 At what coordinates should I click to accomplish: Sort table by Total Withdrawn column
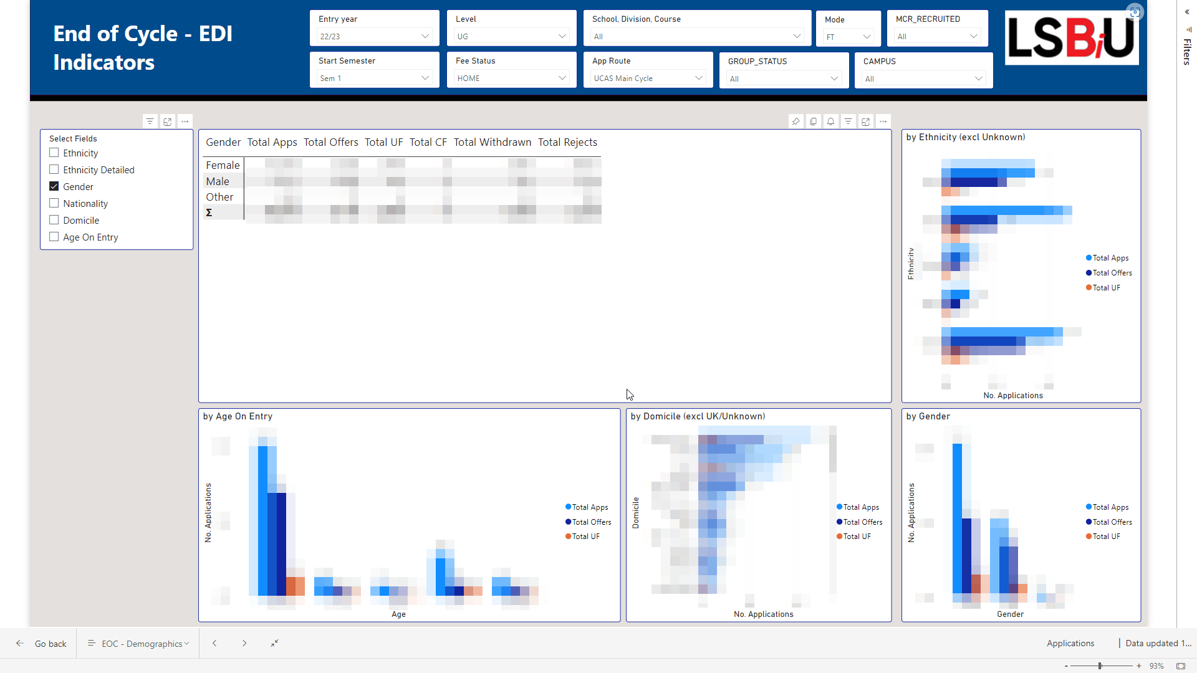point(493,142)
